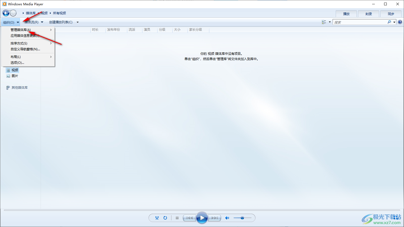The width and height of the screenshot is (404, 227).
Task: Sort by the 分级 column header
Action: [162, 30]
